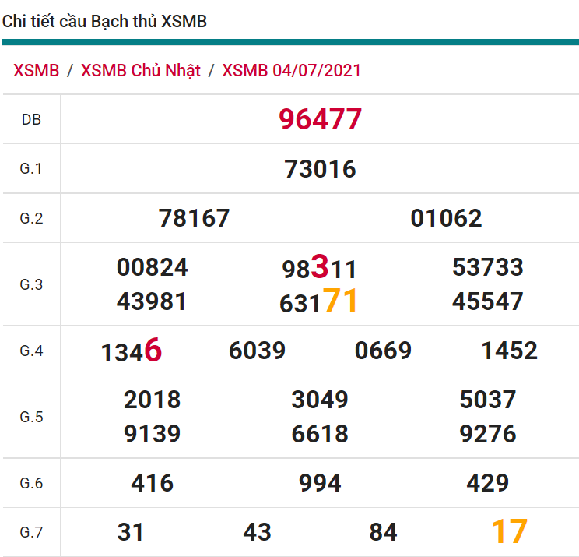Image resolution: width=579 pixels, height=557 pixels.
Task: Open the XSMB Chủ Nhật breadcrumb link
Action: click(x=141, y=70)
